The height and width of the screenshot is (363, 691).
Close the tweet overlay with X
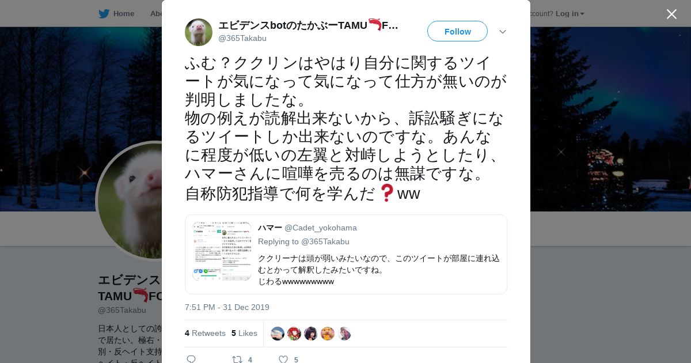click(671, 14)
